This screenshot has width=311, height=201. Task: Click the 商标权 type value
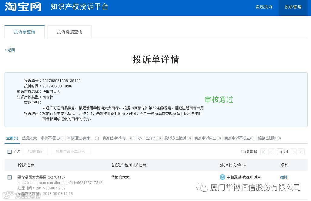(x=48, y=97)
